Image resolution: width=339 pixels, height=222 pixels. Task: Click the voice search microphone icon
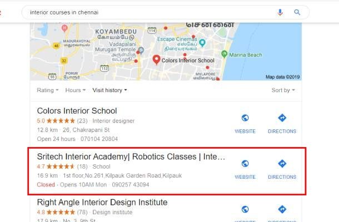[280, 12]
